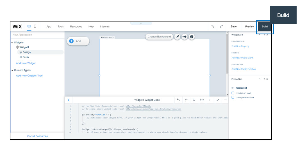Select the Design item under Widget1

[40, 52]
